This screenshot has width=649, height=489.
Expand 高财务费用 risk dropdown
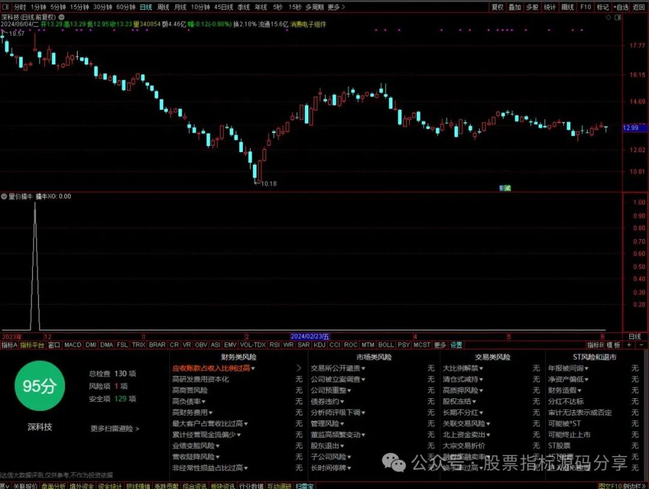[x=210, y=413]
